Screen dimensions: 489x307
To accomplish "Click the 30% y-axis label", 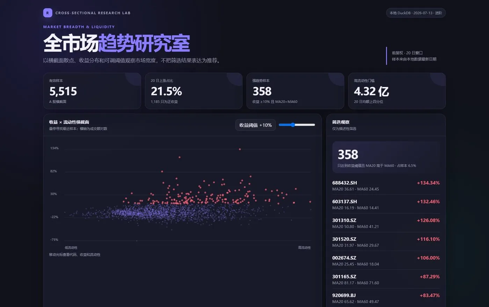I will tap(53, 194).
